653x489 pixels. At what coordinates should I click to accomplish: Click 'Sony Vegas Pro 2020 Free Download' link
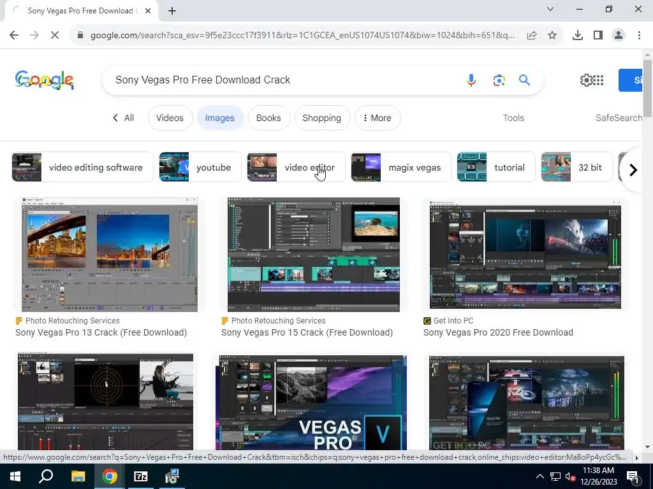pyautogui.click(x=498, y=332)
